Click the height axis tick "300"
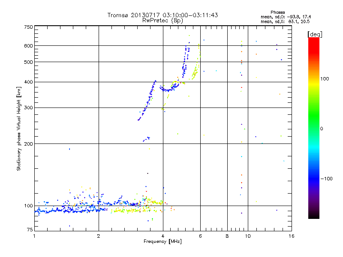The height and width of the screenshot is (257, 343). [29, 108]
